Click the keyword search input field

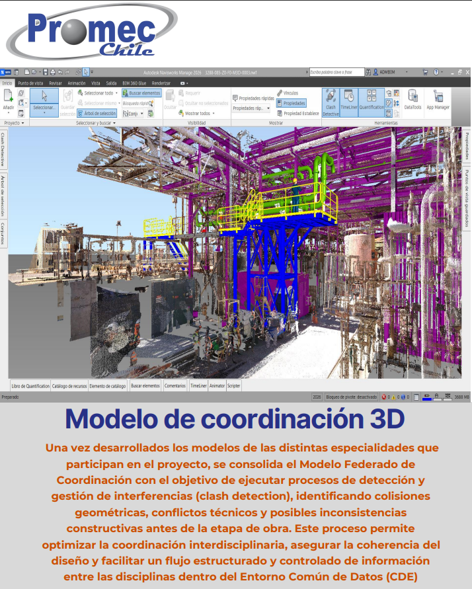[336, 71]
